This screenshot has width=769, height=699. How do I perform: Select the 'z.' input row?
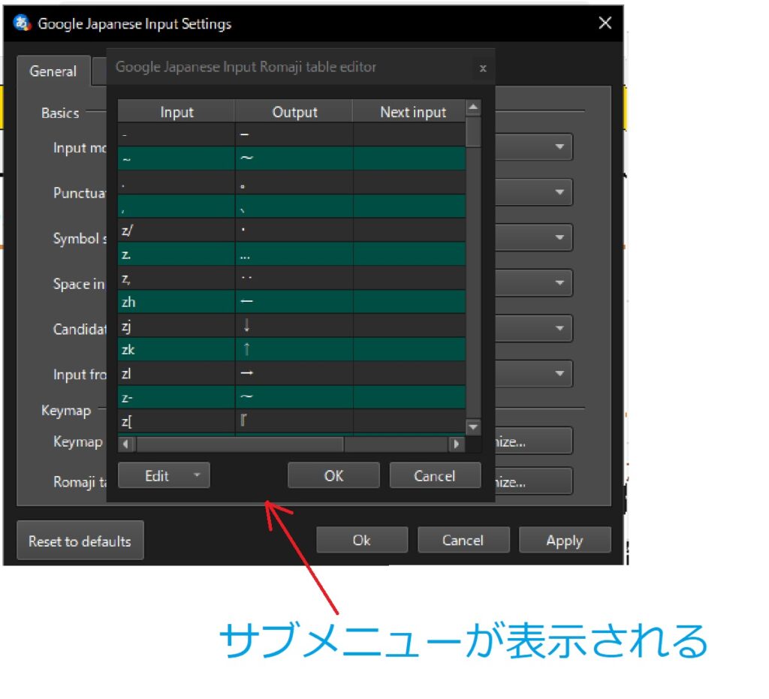click(292, 254)
